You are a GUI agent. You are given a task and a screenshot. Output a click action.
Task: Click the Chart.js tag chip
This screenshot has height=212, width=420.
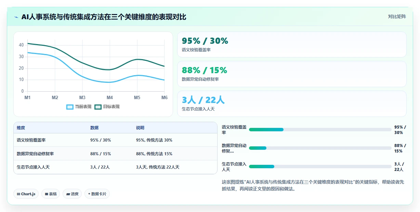(26, 194)
